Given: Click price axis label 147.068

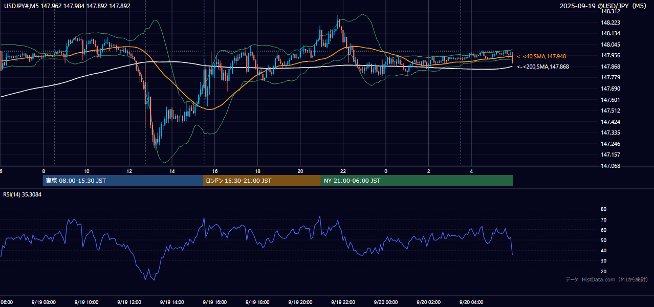Looking at the screenshot, I should pos(610,166).
